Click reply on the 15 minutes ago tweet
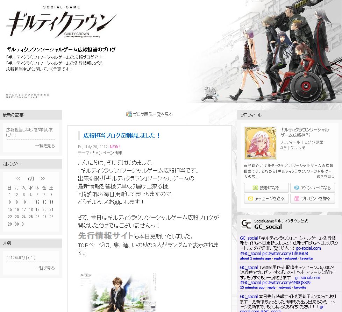 272,288
